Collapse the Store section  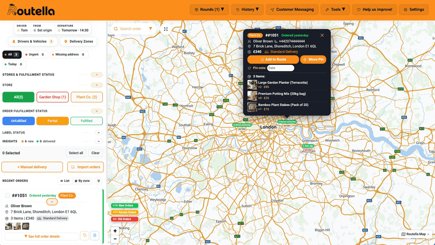point(97,85)
